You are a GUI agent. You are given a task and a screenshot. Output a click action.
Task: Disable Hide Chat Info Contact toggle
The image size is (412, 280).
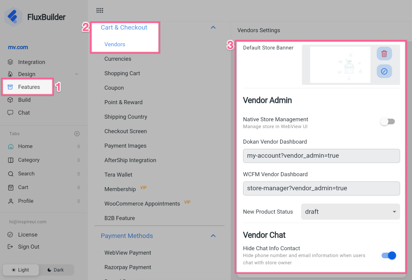pyautogui.click(x=389, y=255)
